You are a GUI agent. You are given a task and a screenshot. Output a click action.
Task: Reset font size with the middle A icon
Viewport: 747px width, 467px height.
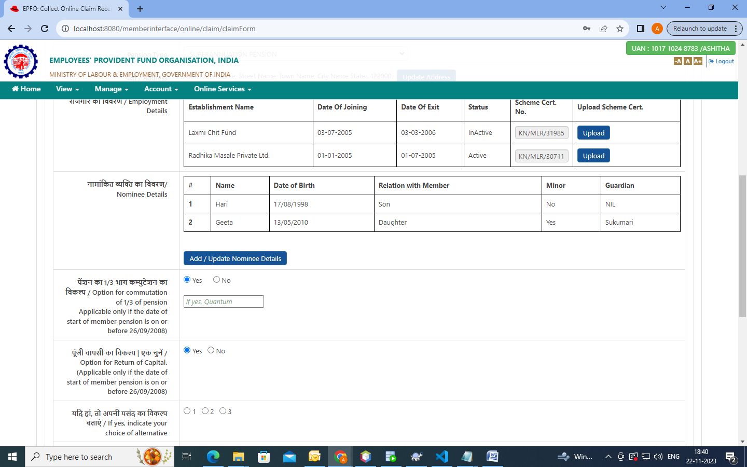click(688, 61)
